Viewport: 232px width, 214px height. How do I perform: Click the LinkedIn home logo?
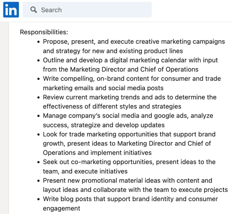(11, 10)
